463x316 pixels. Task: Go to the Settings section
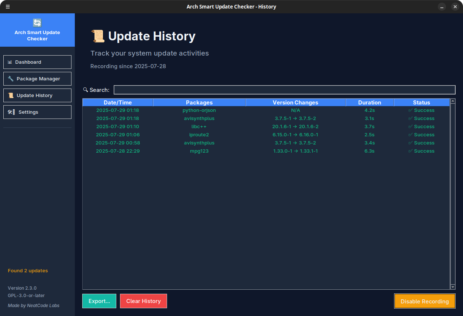click(x=37, y=112)
